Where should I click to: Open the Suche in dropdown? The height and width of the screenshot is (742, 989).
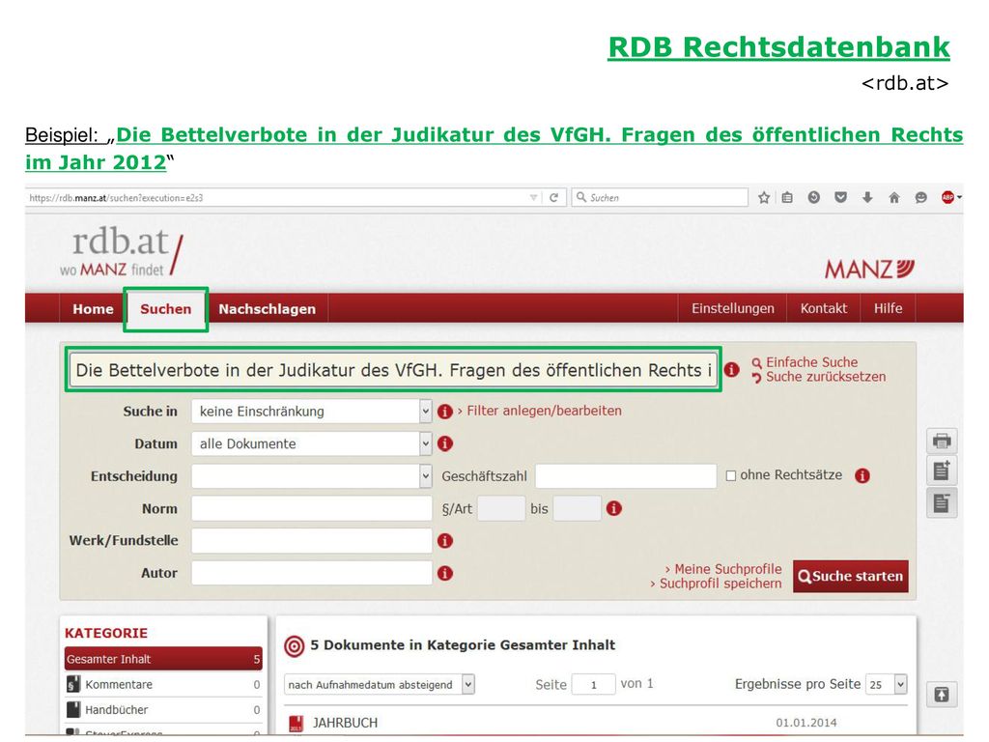311,412
